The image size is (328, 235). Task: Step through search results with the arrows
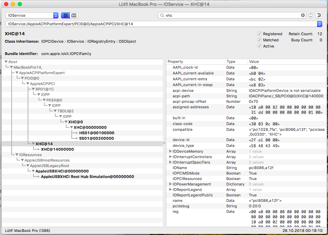tap(311, 15)
